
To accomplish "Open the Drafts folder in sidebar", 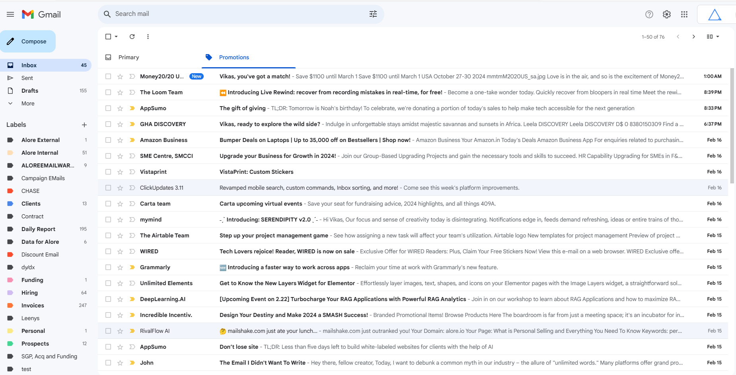I will [x=30, y=91].
